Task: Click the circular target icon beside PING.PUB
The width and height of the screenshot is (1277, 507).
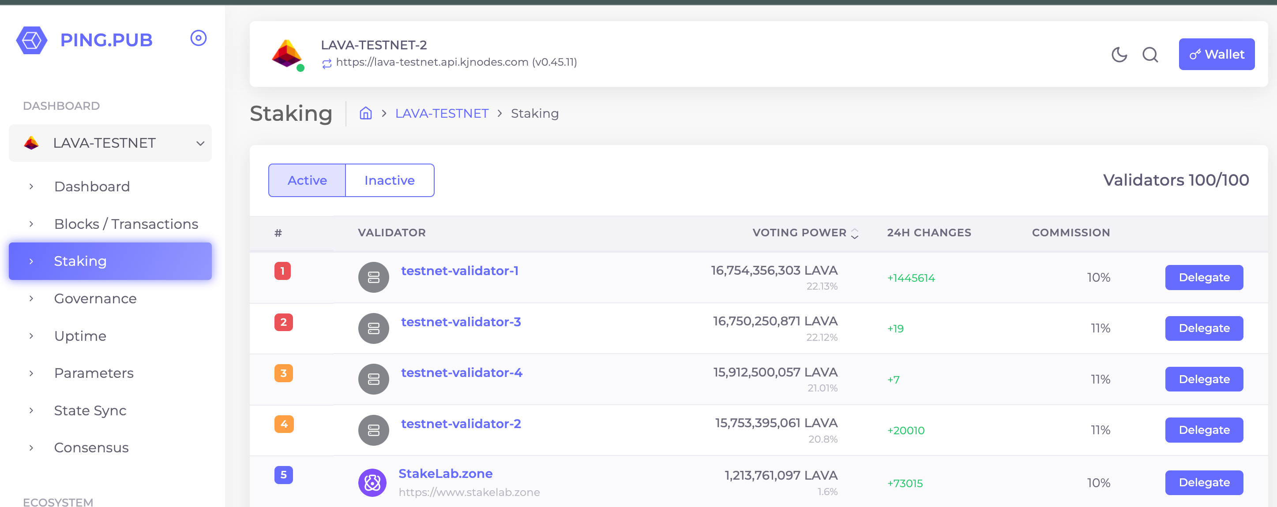Action: click(x=198, y=38)
